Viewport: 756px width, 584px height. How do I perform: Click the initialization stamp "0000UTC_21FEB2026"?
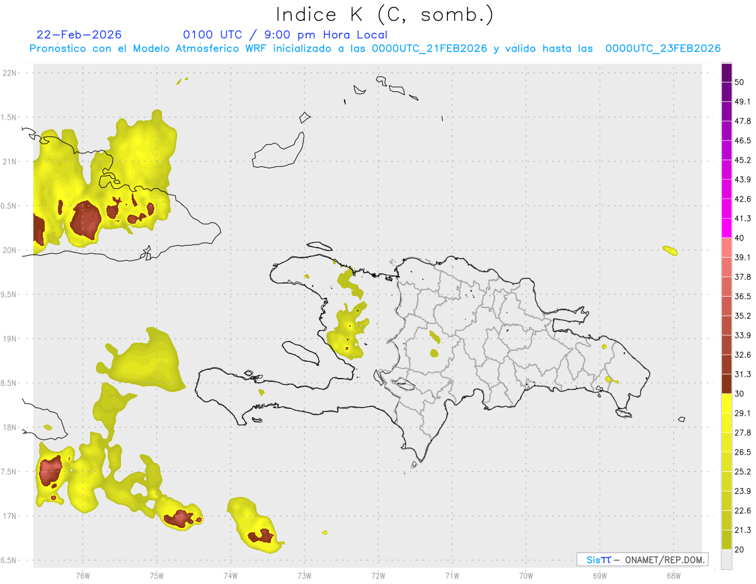coord(429,49)
